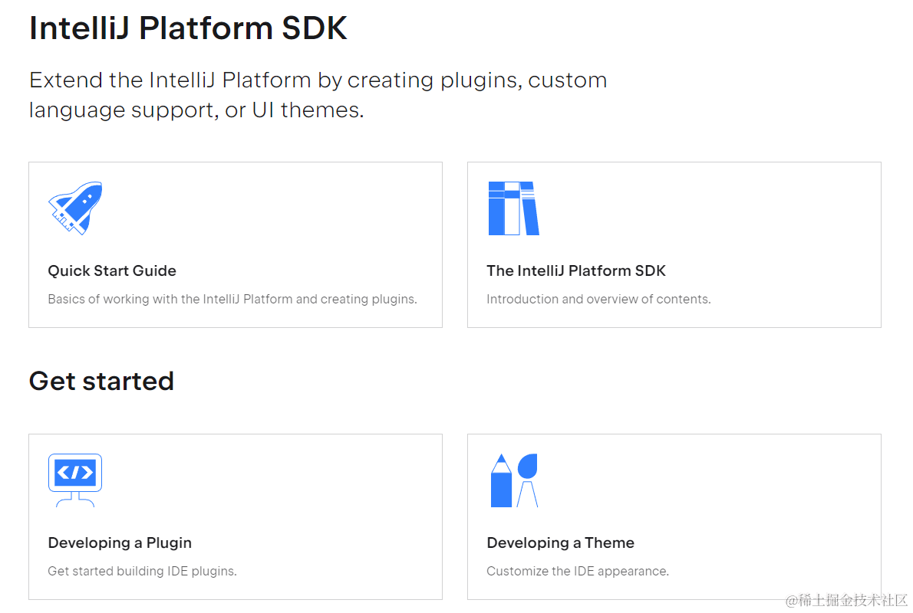913x613 pixels.
Task: Click the "language support, or UI themes" line
Action: click(x=196, y=110)
